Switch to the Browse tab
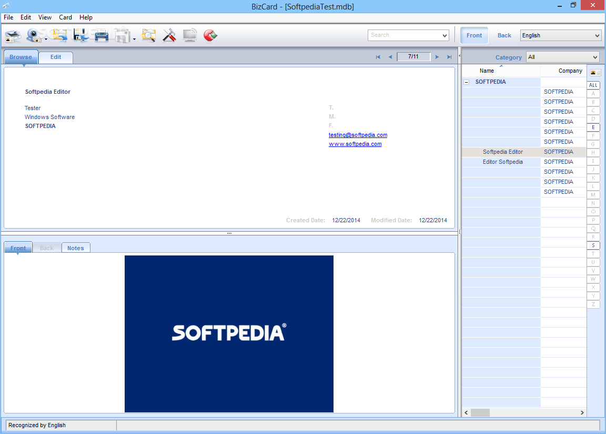The height and width of the screenshot is (434, 606). coord(21,57)
